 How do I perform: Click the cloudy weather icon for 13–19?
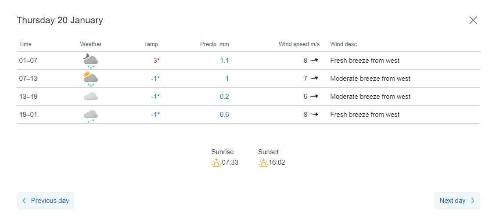(x=90, y=97)
